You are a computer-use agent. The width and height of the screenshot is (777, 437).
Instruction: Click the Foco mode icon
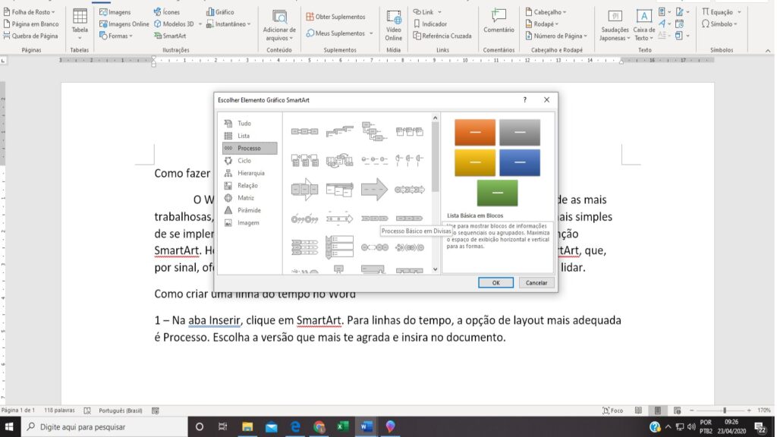(612, 410)
